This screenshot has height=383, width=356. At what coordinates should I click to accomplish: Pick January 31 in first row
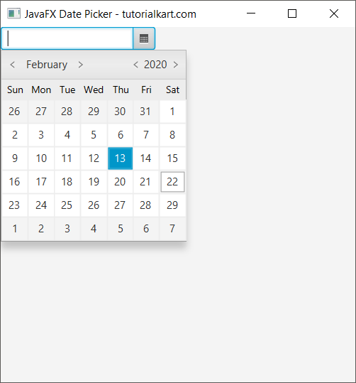146,112
